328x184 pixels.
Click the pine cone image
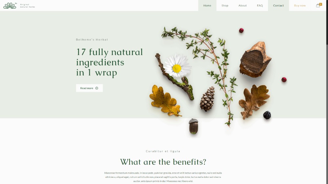click(207, 99)
